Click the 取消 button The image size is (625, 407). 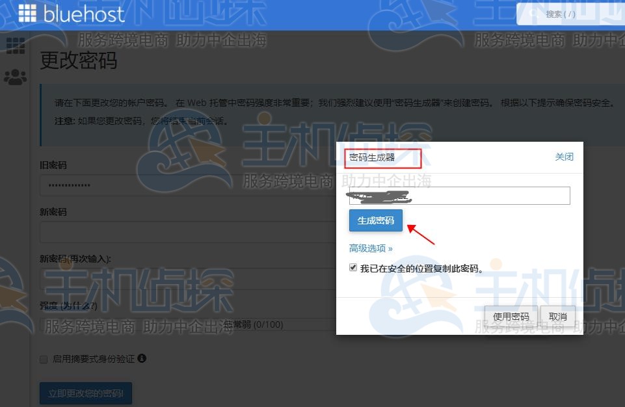557,316
